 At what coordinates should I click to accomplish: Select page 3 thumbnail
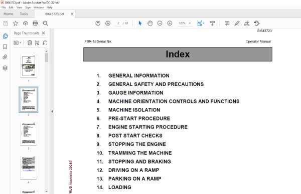tap(29, 133)
